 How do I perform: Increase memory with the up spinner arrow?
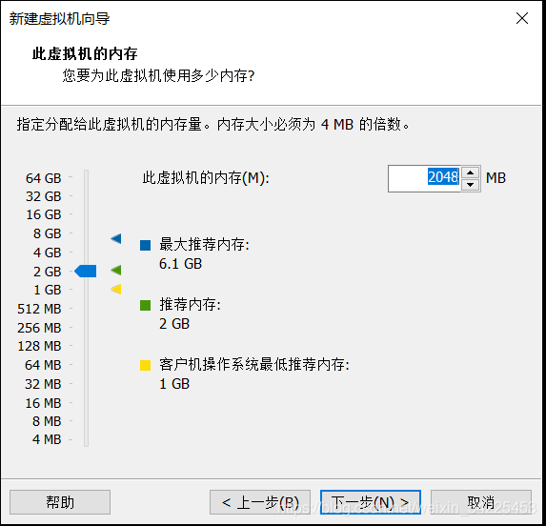pos(471,172)
